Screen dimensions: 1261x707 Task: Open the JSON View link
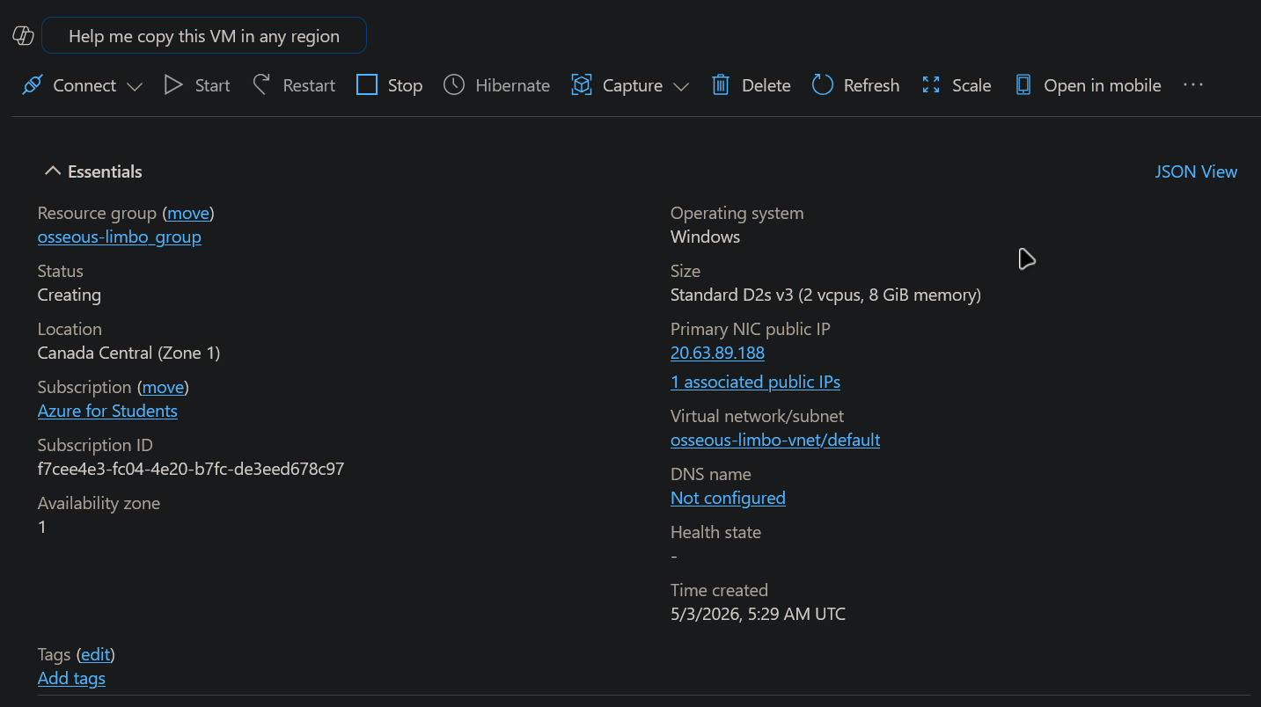coord(1197,171)
